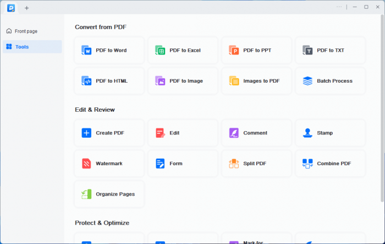This screenshot has height=244, width=385.
Task: Maximize the application window
Action: click(x=366, y=7)
